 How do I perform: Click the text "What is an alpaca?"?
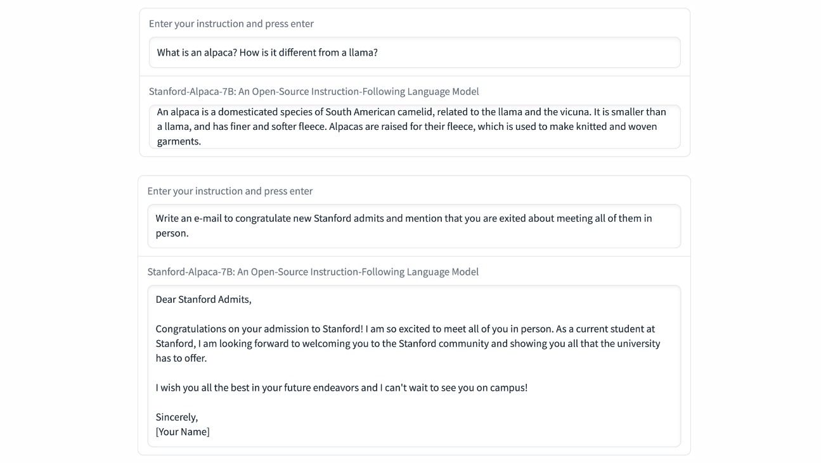tap(197, 53)
